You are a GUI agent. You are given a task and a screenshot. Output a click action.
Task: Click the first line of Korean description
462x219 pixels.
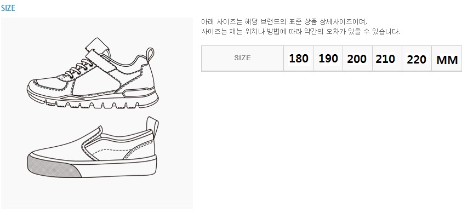pyautogui.click(x=284, y=21)
